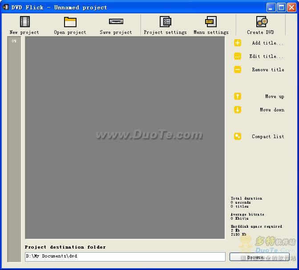Choose Menu settings text in toolbar
Screen dimensions: 299x270
pyautogui.click(x=211, y=32)
